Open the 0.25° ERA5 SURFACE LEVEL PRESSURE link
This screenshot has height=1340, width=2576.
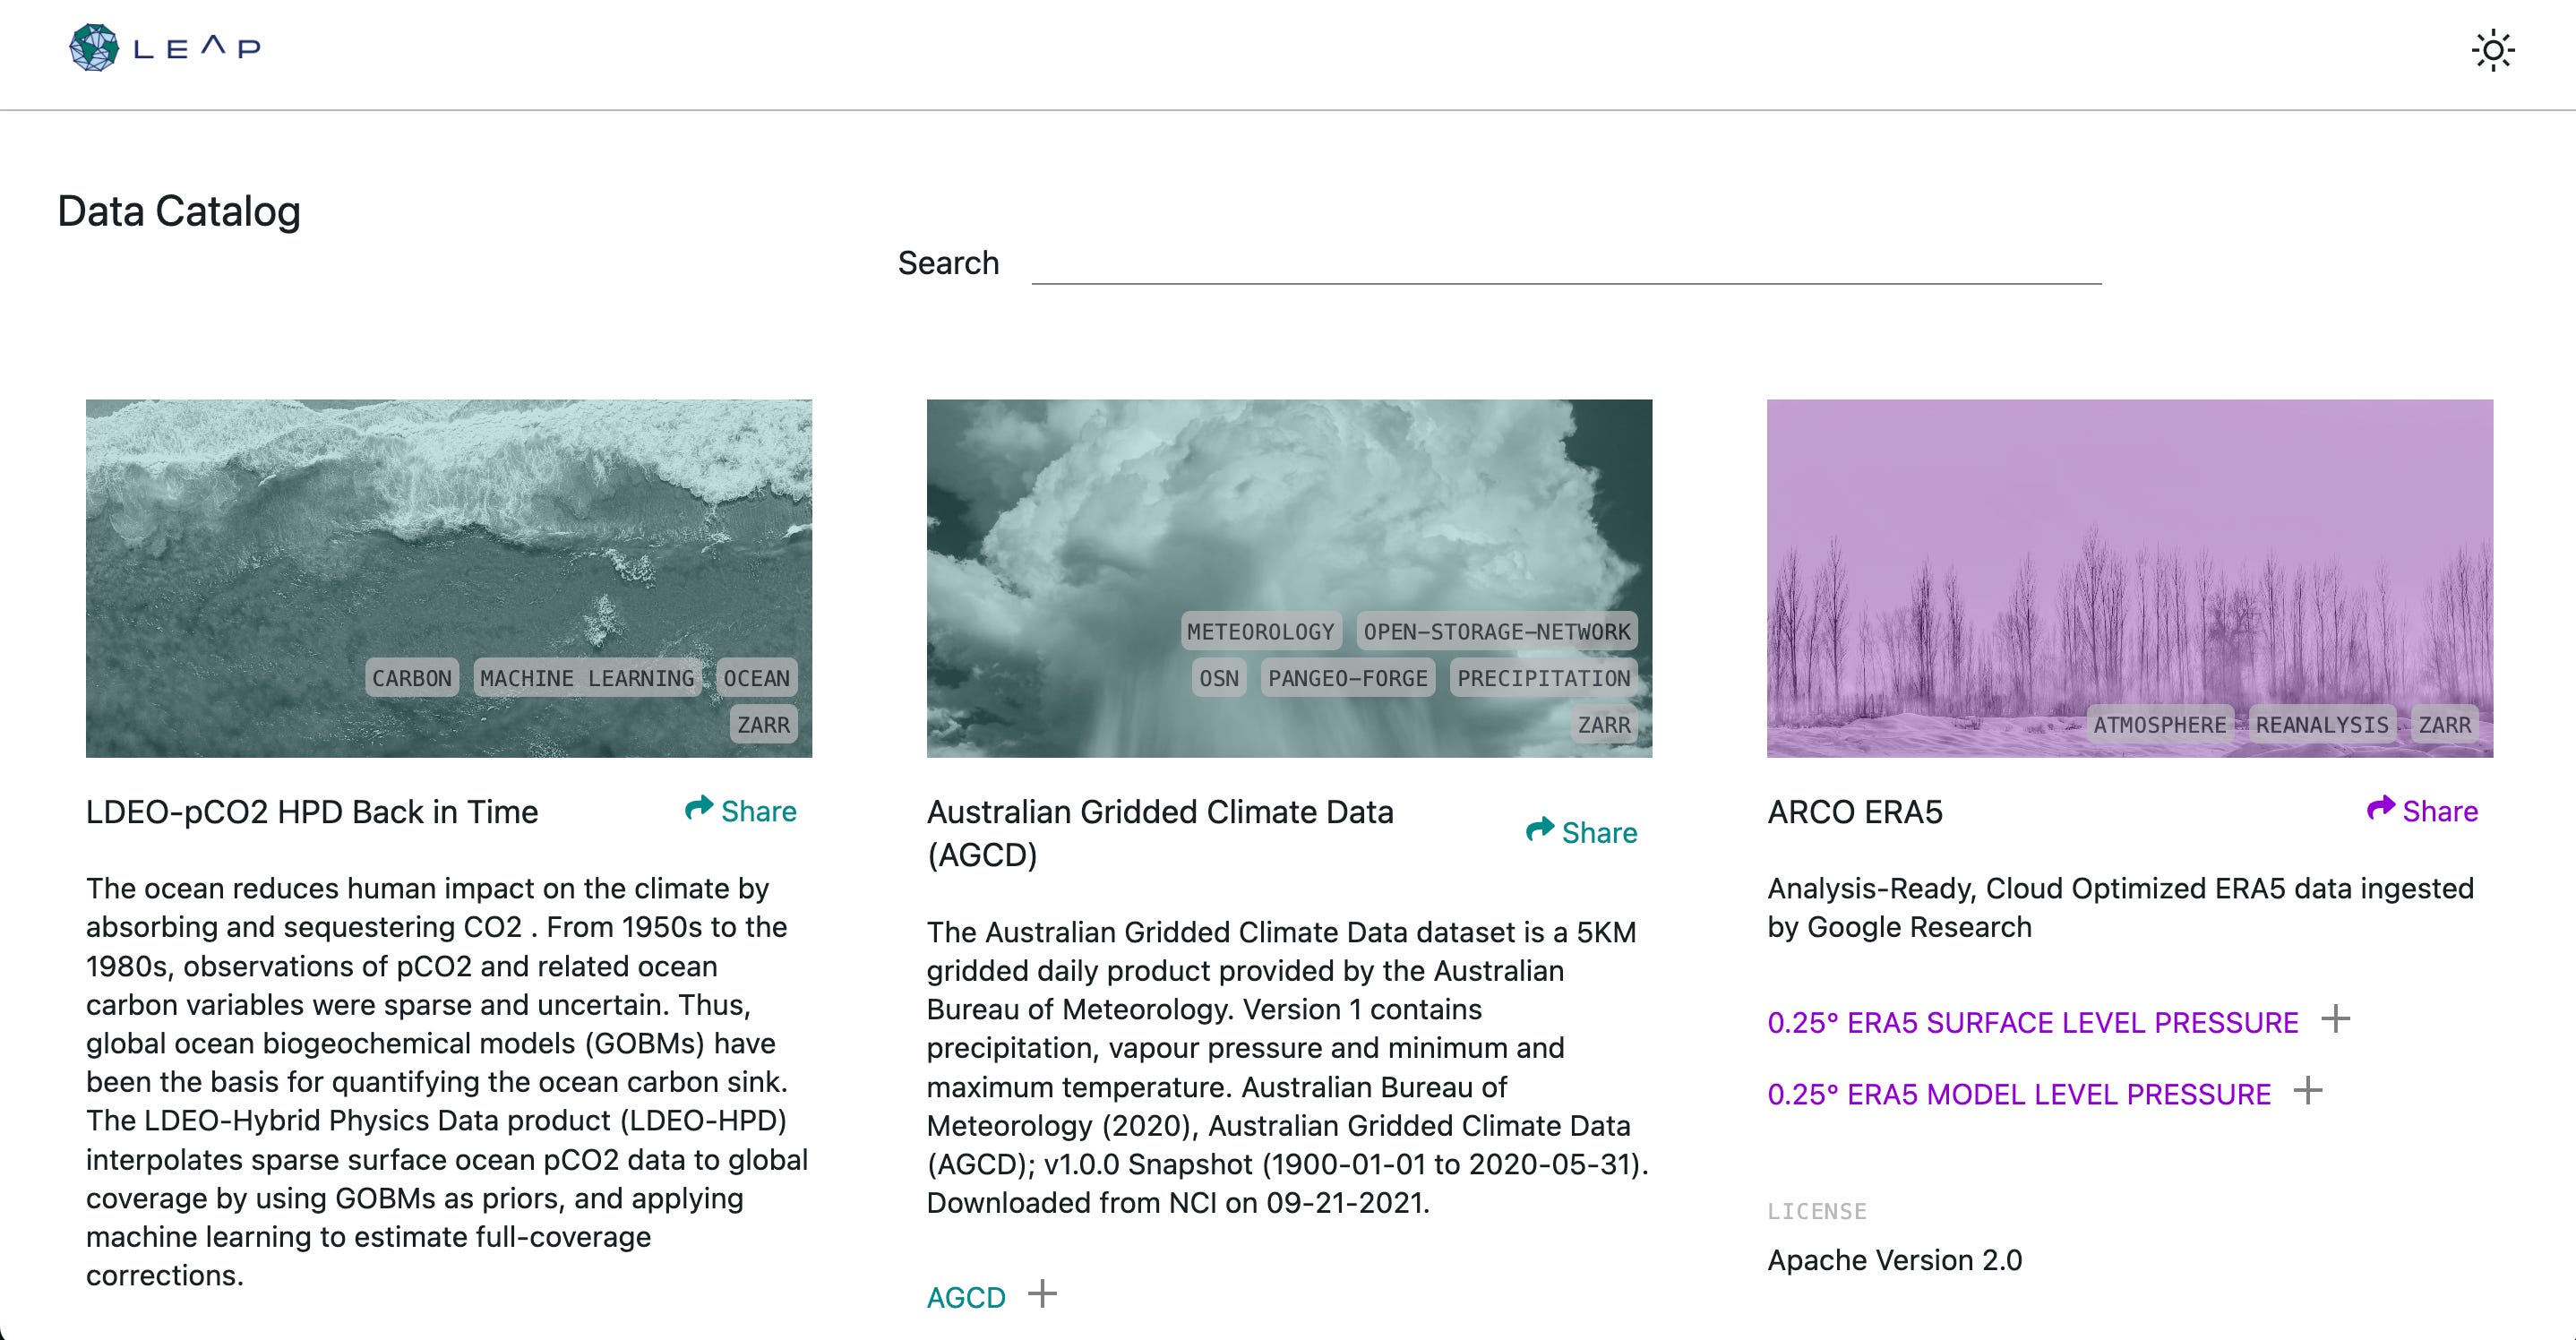tap(2032, 1023)
